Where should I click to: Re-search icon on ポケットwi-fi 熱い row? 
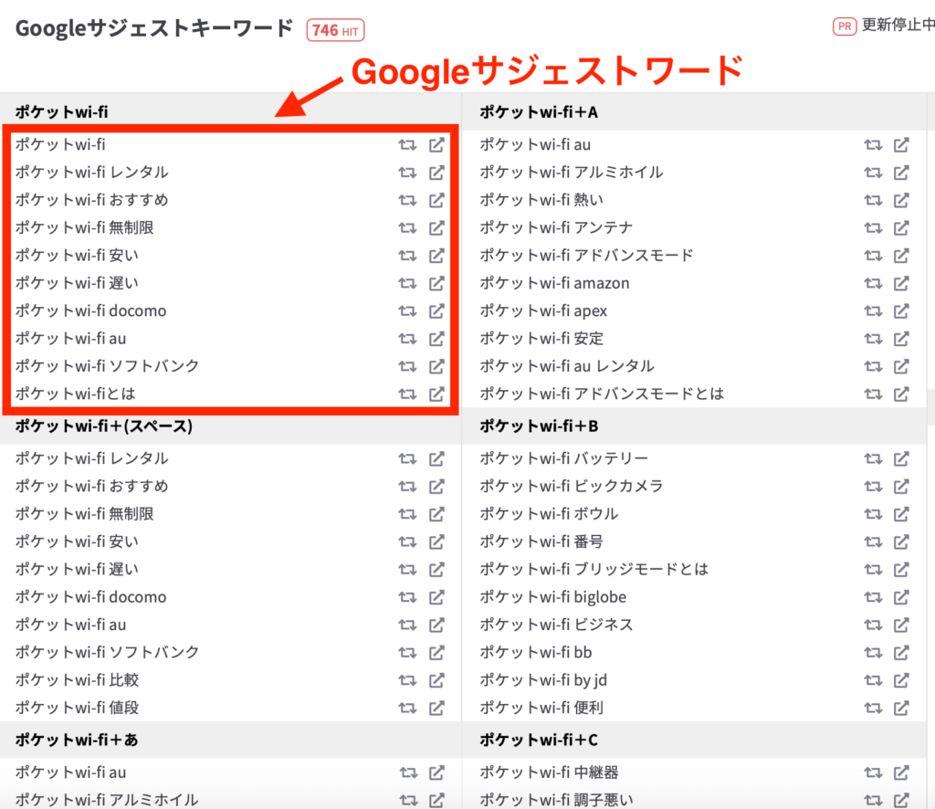pos(873,200)
